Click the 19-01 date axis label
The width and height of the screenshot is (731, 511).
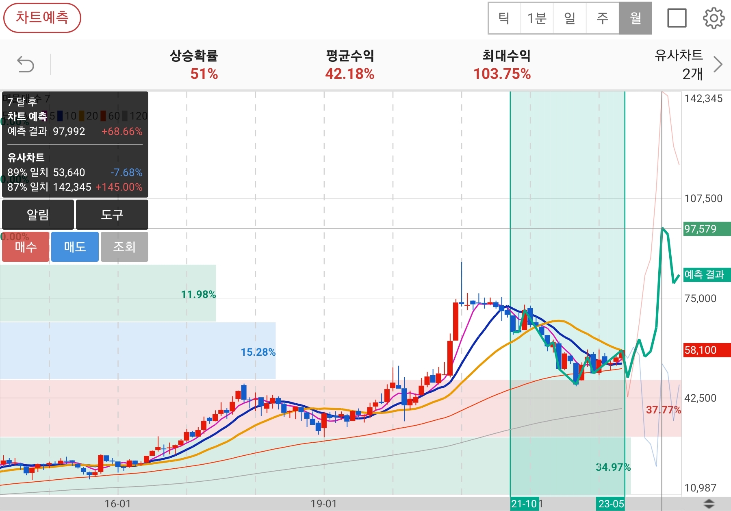pos(324,504)
